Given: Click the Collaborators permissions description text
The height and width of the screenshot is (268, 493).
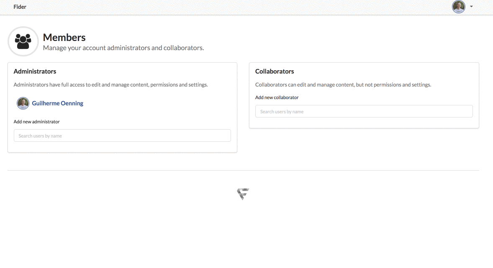Looking at the screenshot, I should point(343,85).
